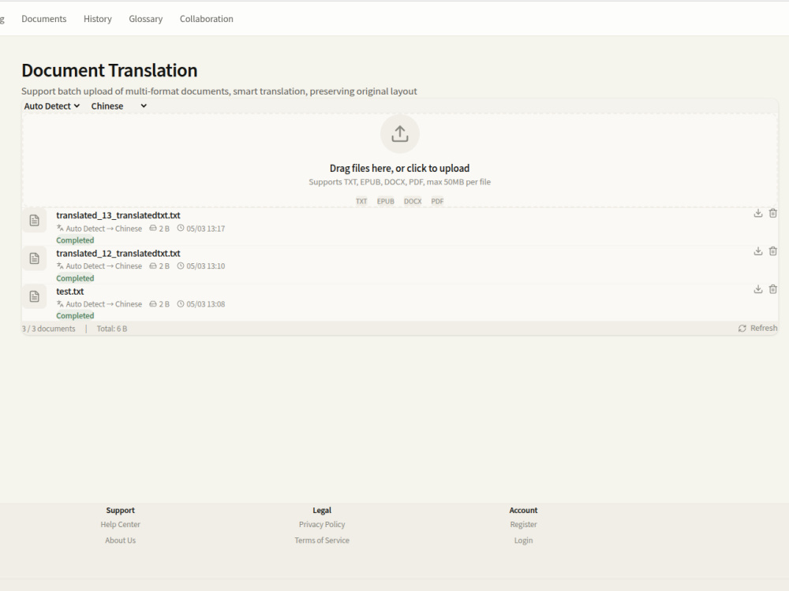Click the TXT format tag
The height and width of the screenshot is (591, 789).
(361, 201)
